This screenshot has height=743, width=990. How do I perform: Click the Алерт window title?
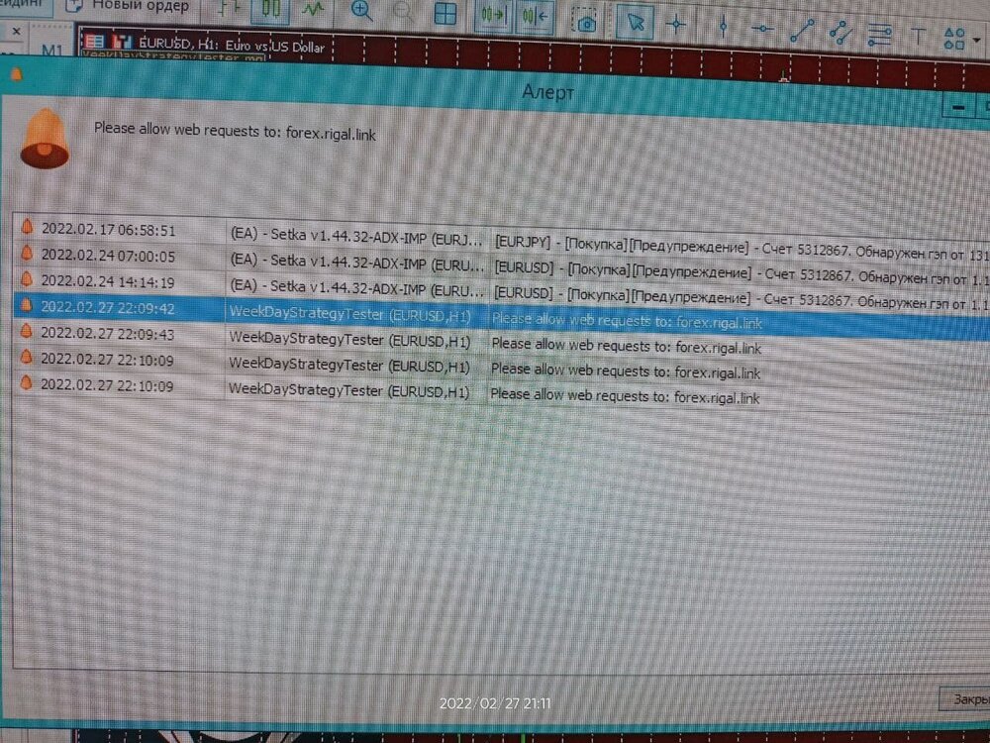pos(547,92)
